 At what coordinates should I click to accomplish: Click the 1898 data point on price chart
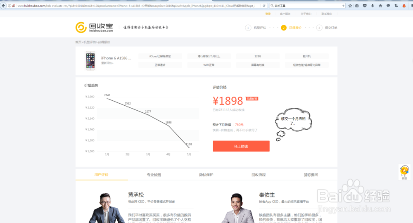(169, 126)
